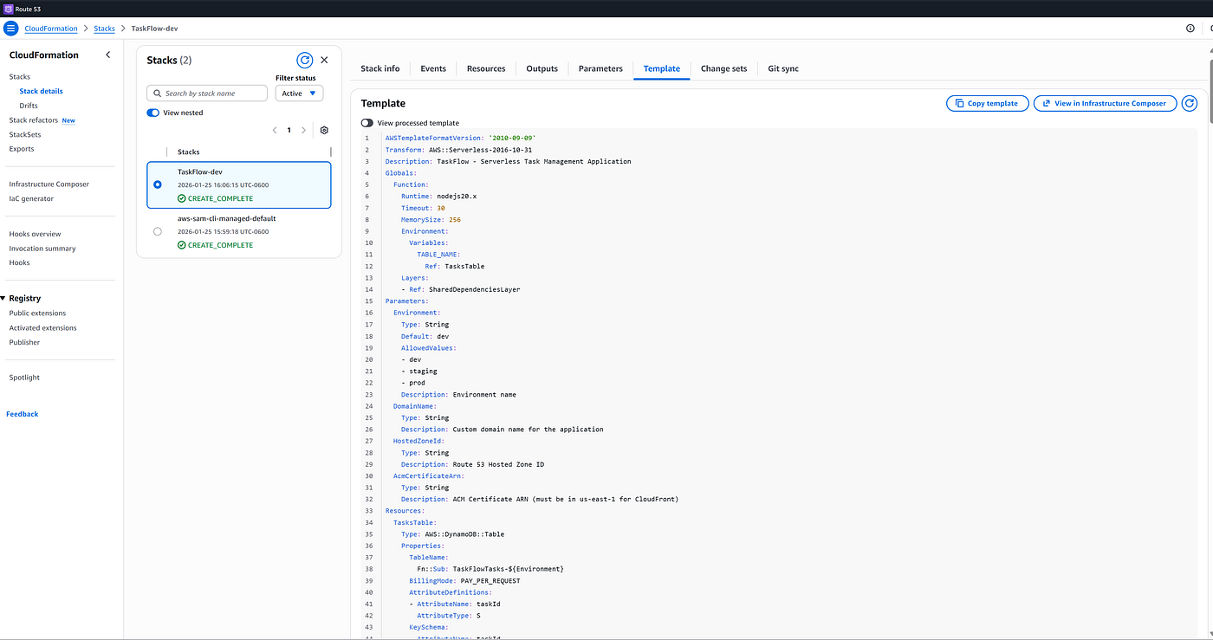Open Stack details in sidebar
1213x640 pixels.
pyautogui.click(x=42, y=91)
